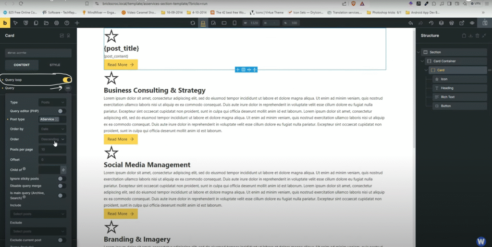Click the dynamic data lightning icon

[x=63, y=170]
